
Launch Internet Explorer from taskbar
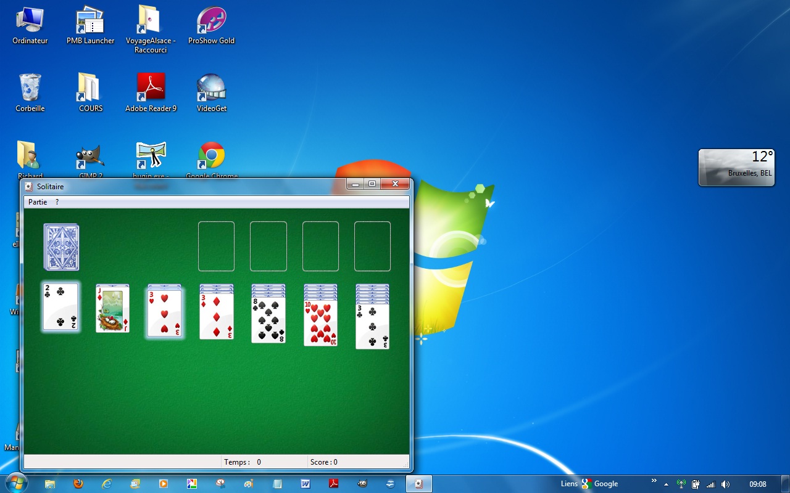tap(107, 484)
